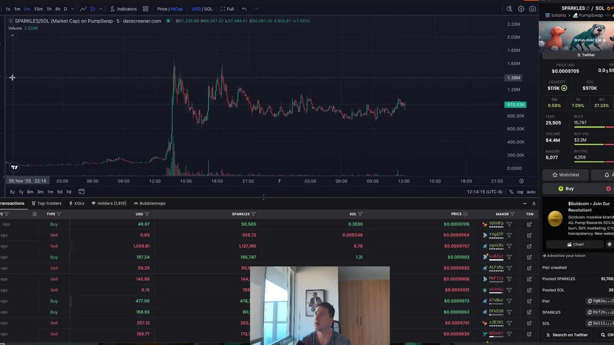Toggle PRICE column currency icon
The image size is (614, 345).
(x=465, y=214)
